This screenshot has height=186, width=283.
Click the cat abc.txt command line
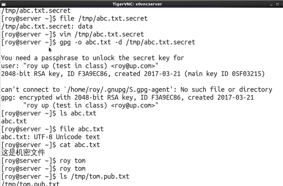51,145
